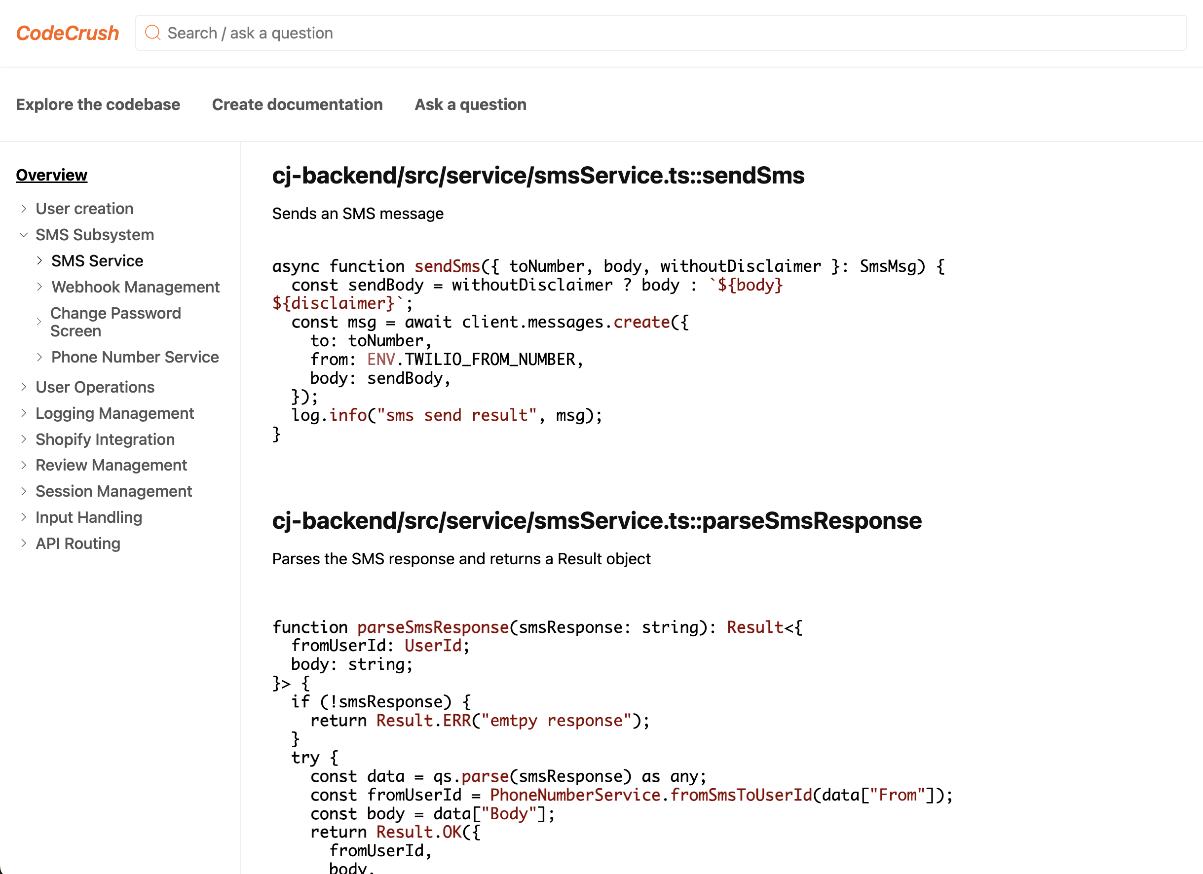Expand the User creation chevron
The height and width of the screenshot is (874, 1203).
point(23,209)
